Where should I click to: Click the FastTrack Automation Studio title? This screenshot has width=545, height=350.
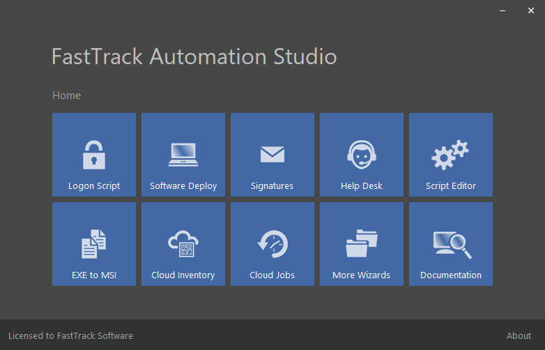point(194,56)
